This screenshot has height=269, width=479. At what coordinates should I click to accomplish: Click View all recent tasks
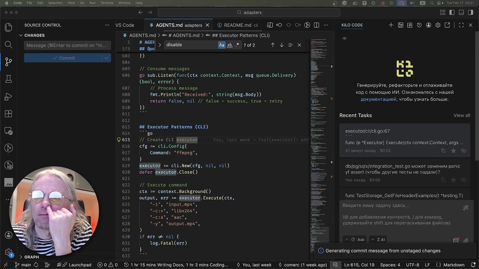coord(462,115)
